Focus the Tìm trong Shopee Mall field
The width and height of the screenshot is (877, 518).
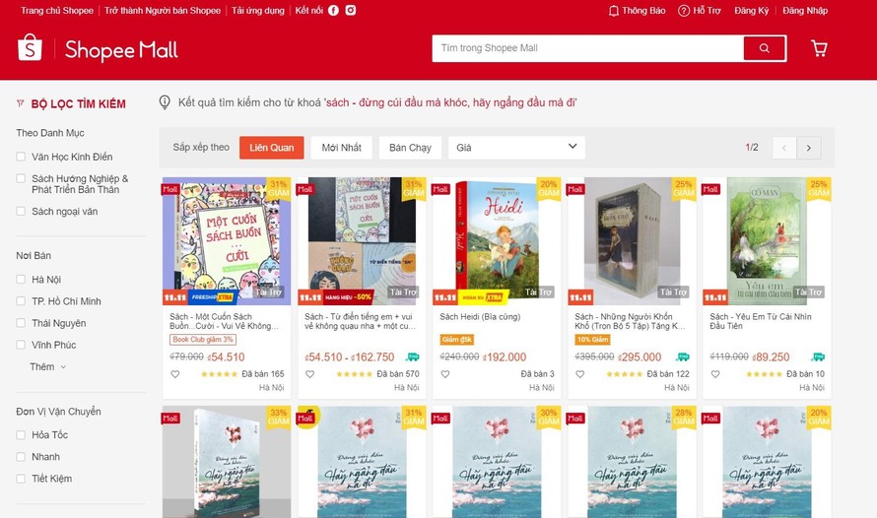(x=588, y=48)
